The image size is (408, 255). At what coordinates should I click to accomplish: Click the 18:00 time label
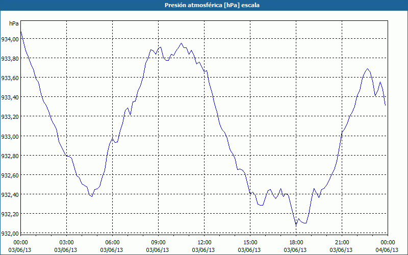point(296,243)
